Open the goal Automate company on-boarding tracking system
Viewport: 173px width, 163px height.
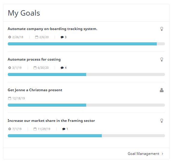coord(53,29)
